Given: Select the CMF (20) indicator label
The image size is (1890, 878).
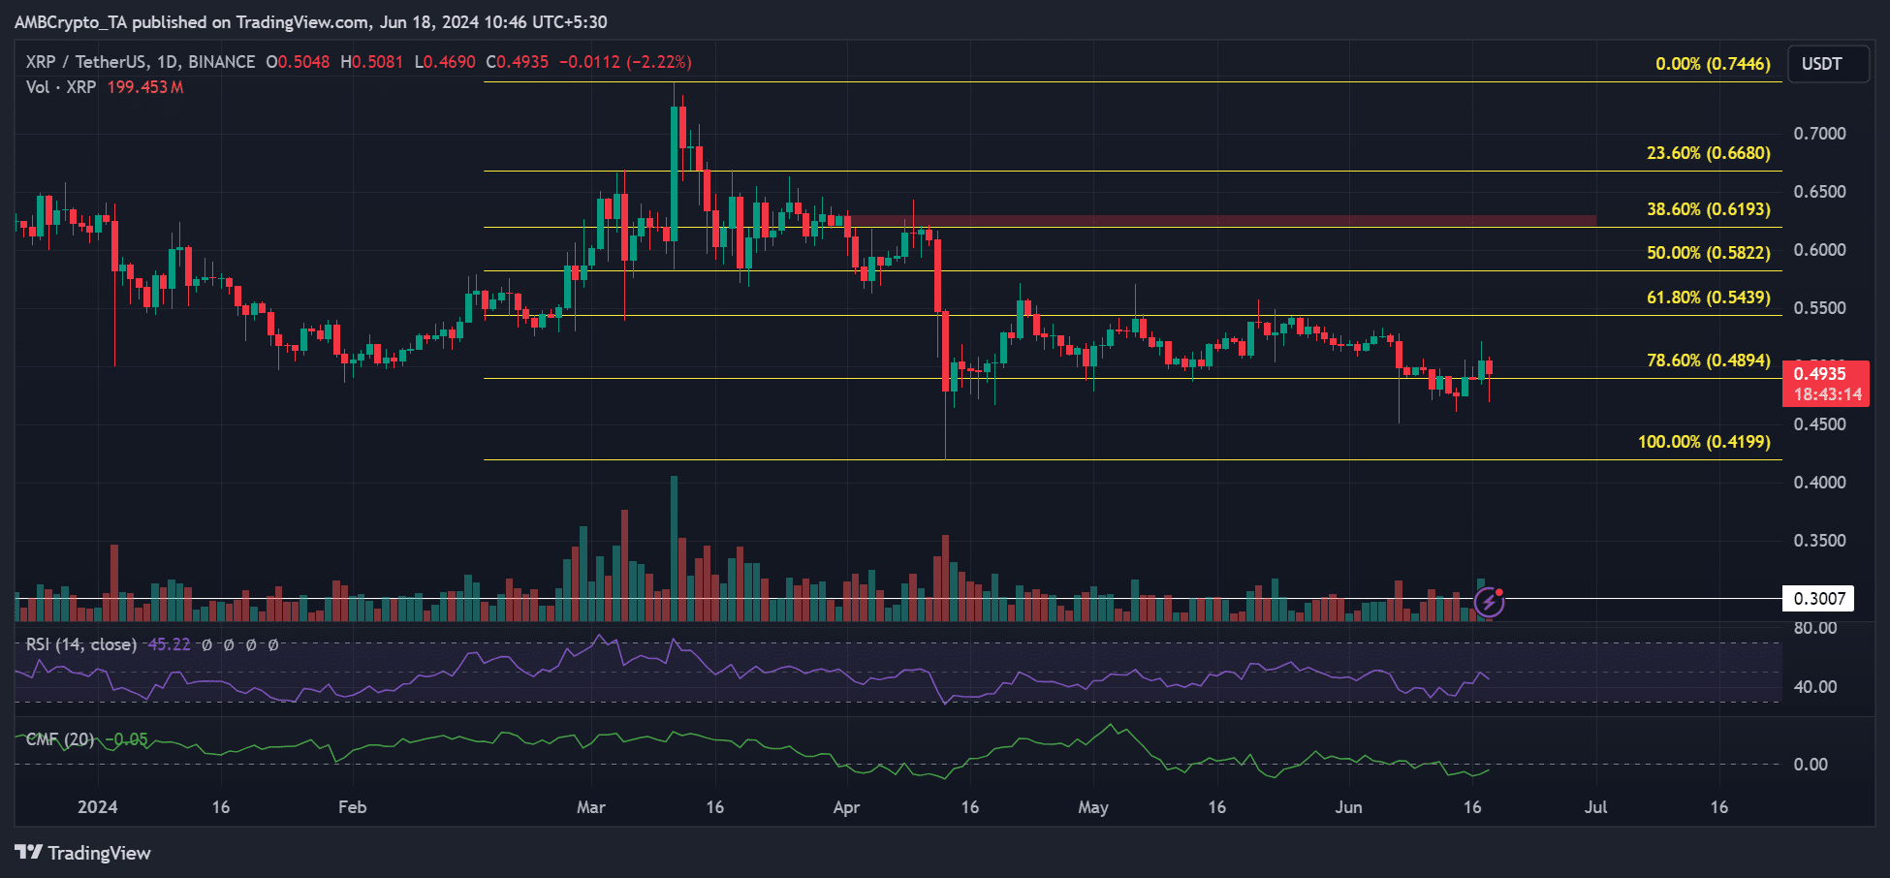Looking at the screenshot, I should 60,739.
